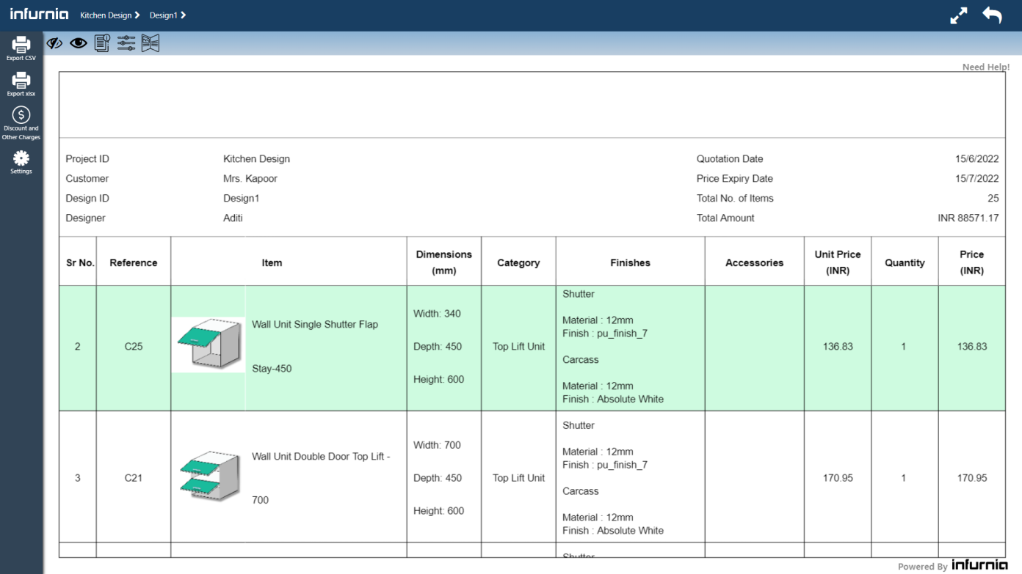Open the Need Help expander link

tap(985, 67)
